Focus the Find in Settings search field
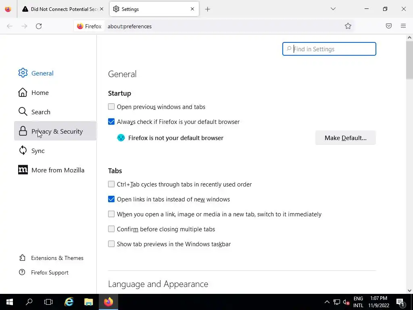Screen dimensions: 413x310 [329, 49]
